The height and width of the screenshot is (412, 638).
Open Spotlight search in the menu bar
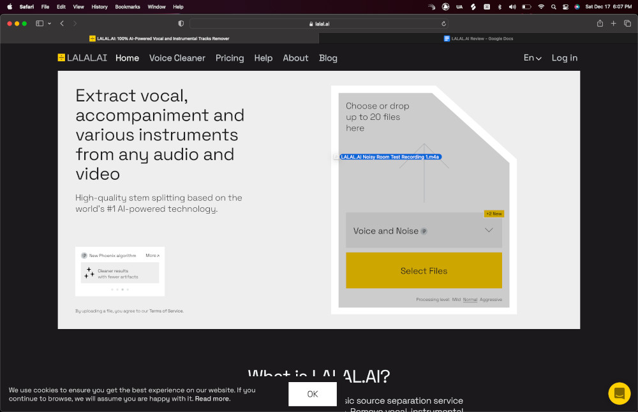[553, 6]
